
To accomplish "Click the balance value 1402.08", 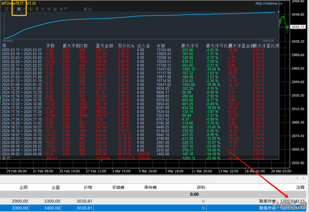I will pos(163,154).
